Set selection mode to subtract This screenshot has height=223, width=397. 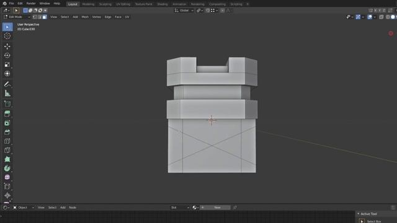pyautogui.click(x=35, y=11)
